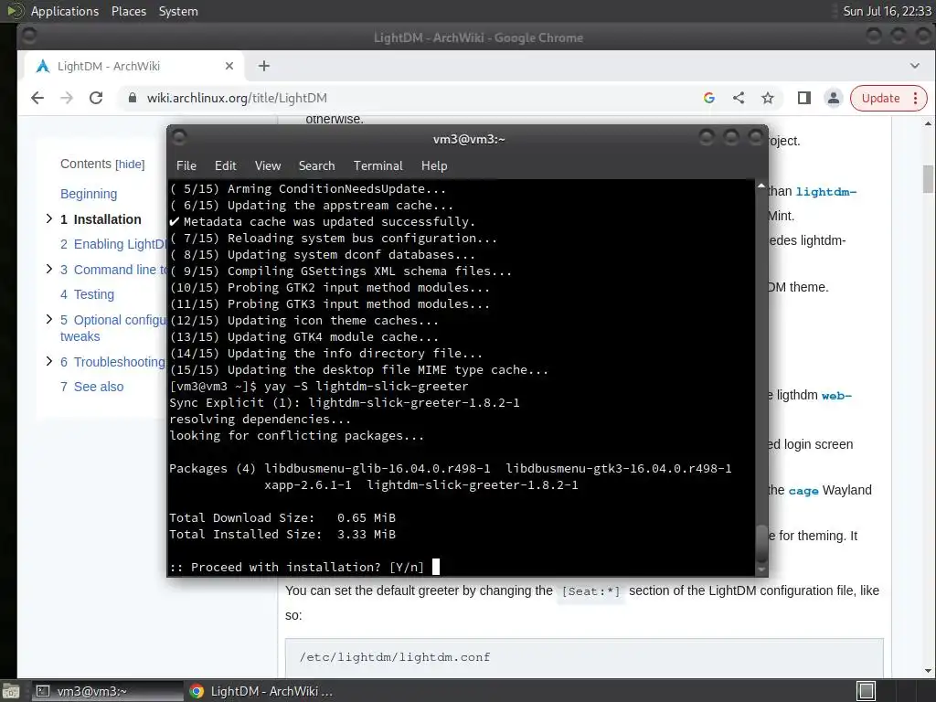Viewport: 936px width, 702px height.
Task: Open the Applications menu in top panel
Action: click(x=65, y=11)
